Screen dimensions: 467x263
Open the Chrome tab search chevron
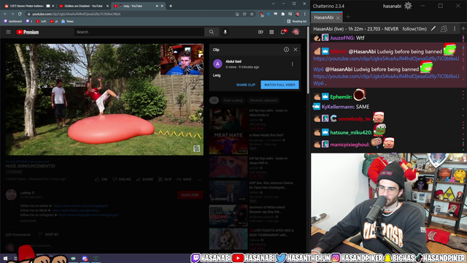273,4
